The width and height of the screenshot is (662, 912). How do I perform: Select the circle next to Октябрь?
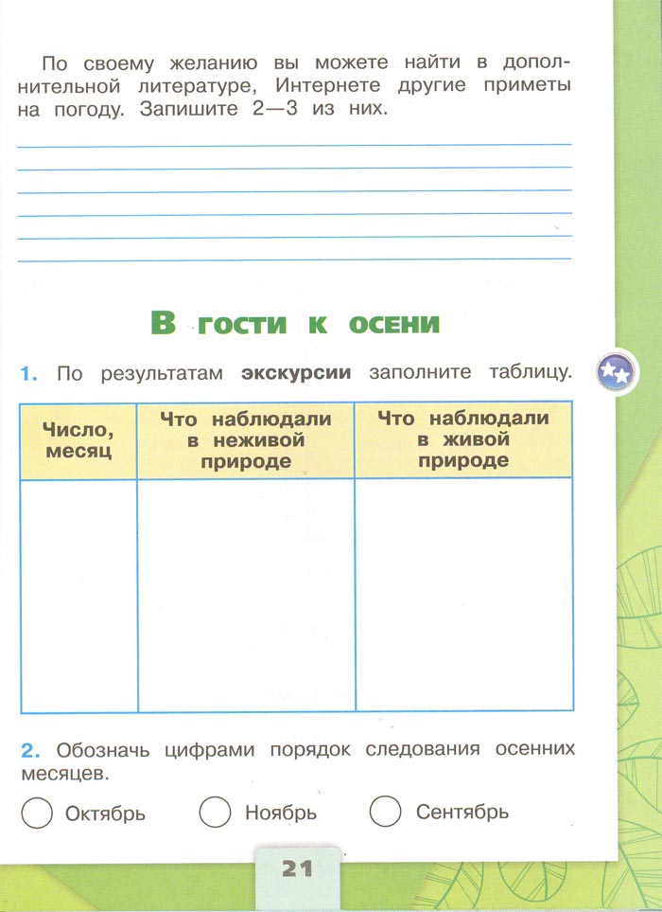pyautogui.click(x=37, y=813)
